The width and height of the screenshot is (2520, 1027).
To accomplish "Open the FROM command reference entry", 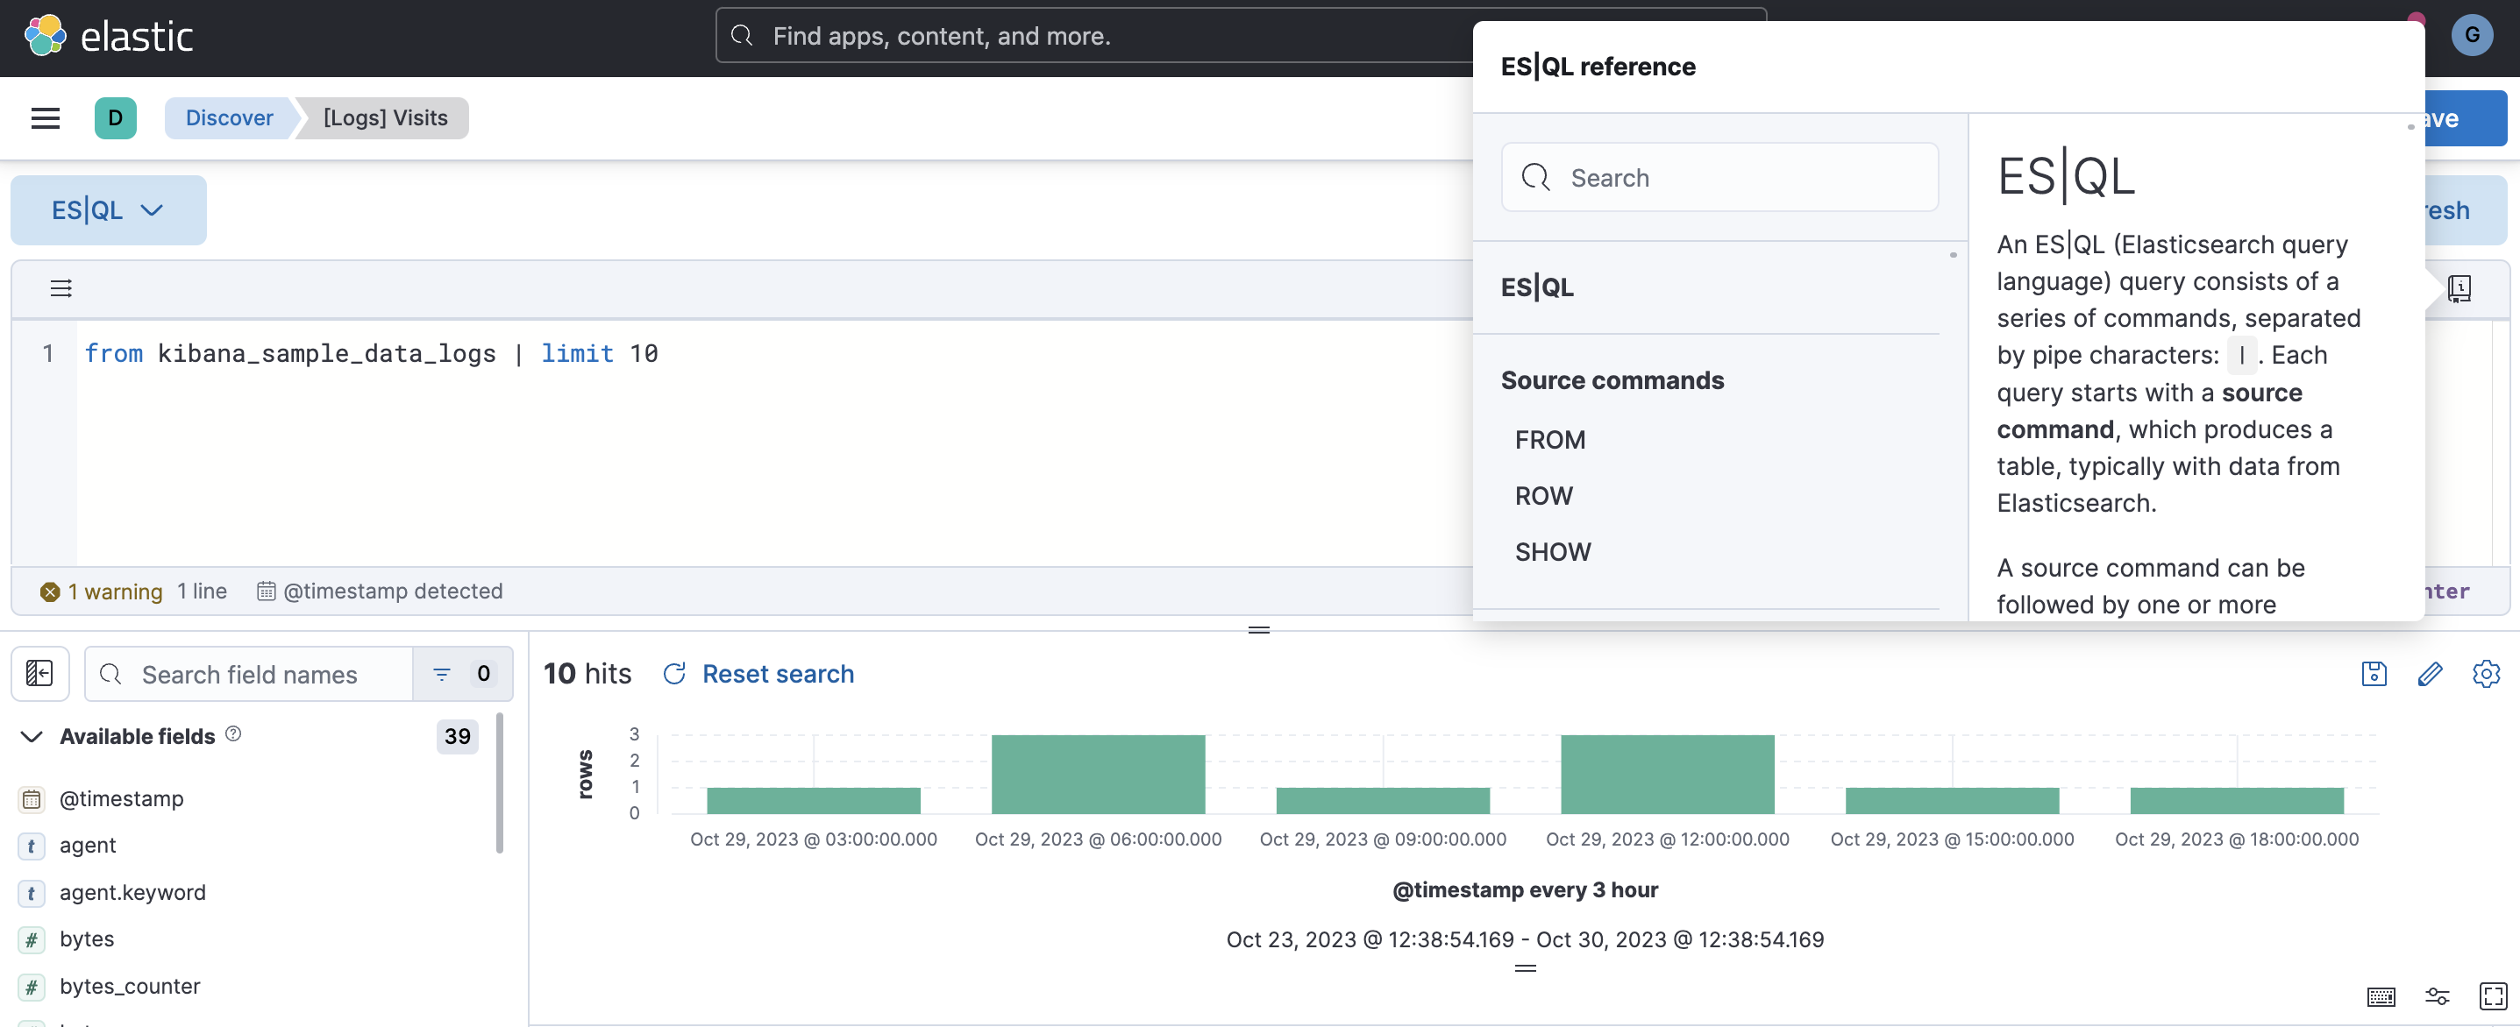I will [x=1549, y=439].
